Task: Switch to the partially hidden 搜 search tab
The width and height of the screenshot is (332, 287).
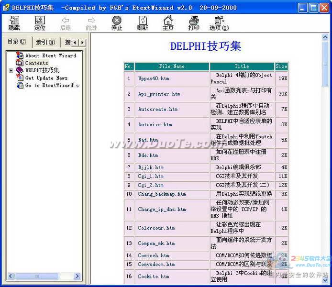Action: [67, 42]
